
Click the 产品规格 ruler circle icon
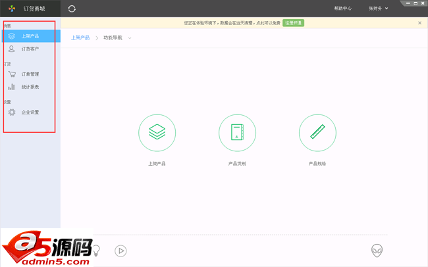pos(317,133)
